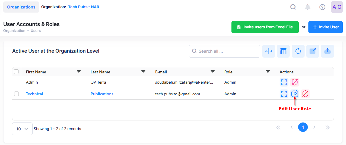The image size is (346, 145).
Task: Tick the select-all checkbox in table header
Action: tap(16, 72)
